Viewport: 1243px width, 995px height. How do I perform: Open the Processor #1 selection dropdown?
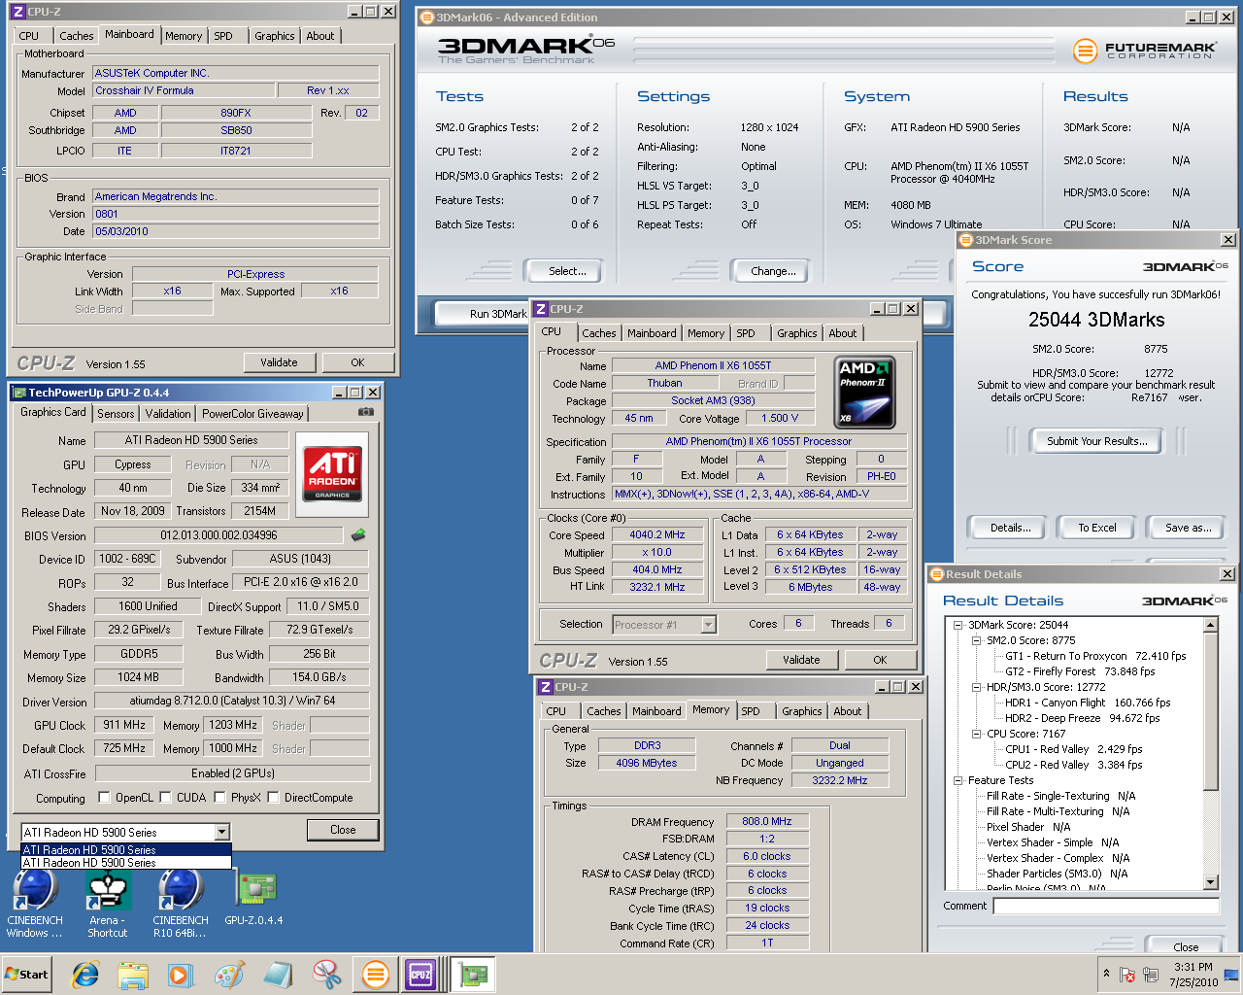point(708,625)
